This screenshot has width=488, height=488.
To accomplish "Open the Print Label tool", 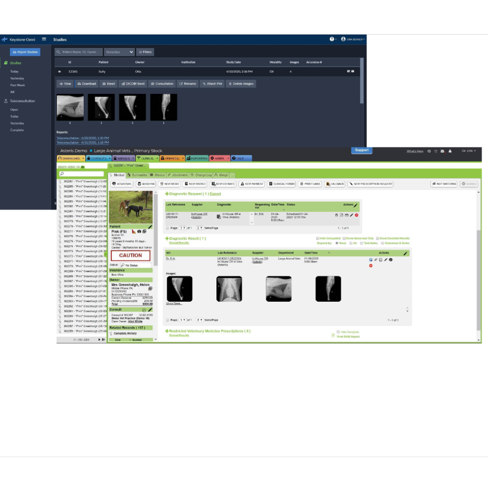I will 309,184.
